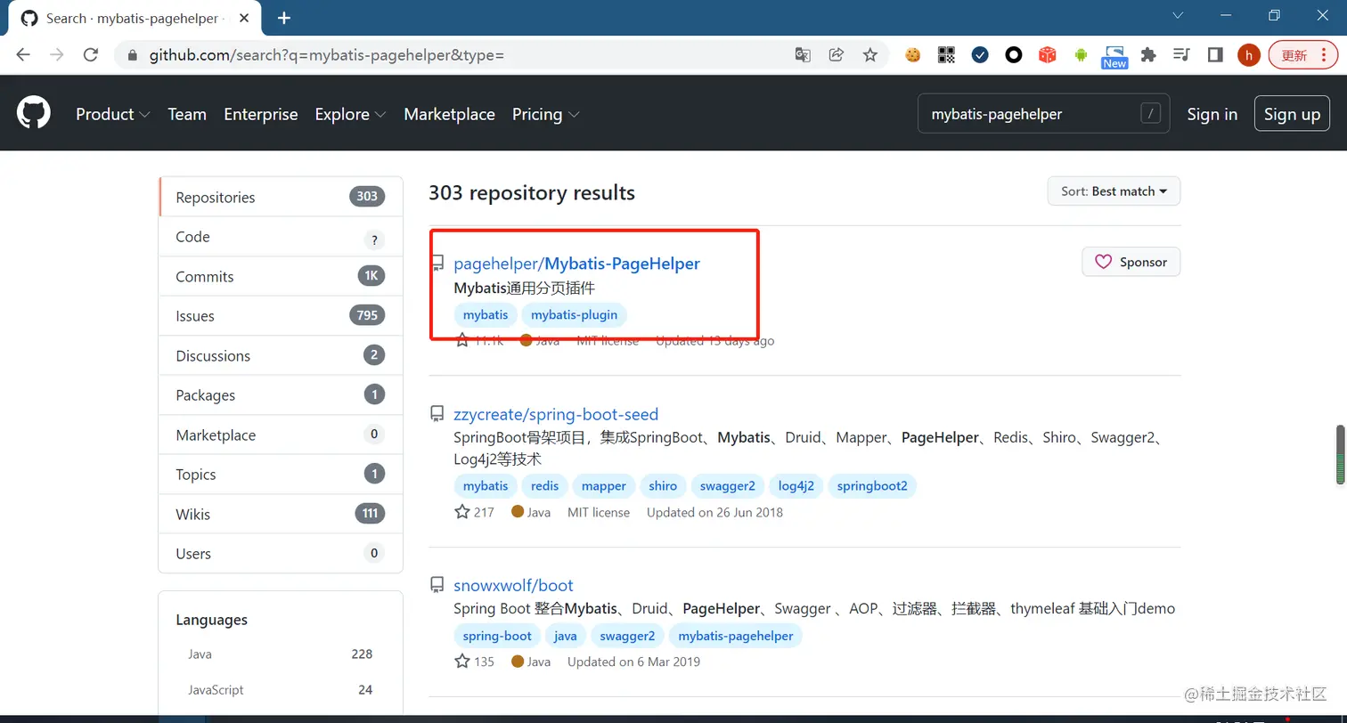Open the pagehelper/Mybatis-PageHelper repository
This screenshot has width=1347, height=723.
(x=576, y=264)
